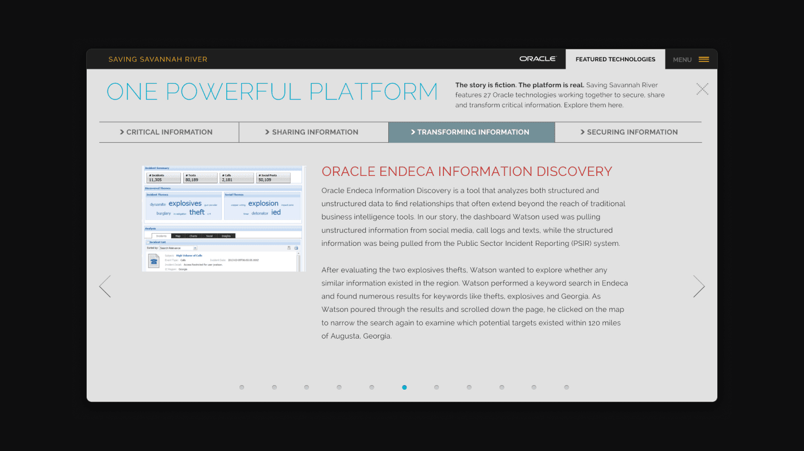Advance to the next technology slide

click(x=699, y=287)
